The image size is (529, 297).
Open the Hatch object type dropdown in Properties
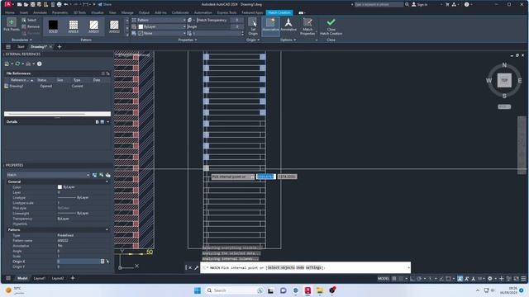coord(48,175)
